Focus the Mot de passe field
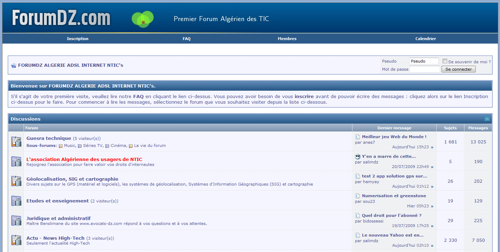 pyautogui.click(x=425, y=69)
